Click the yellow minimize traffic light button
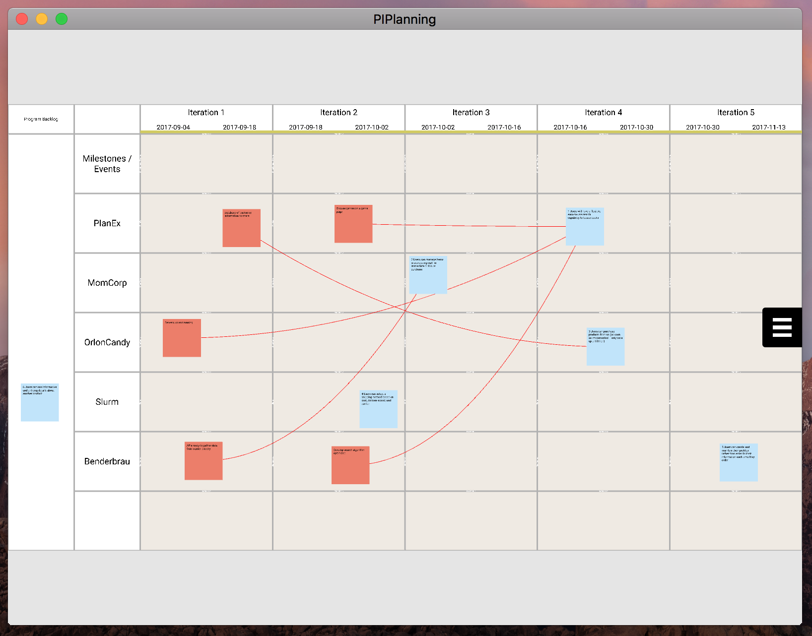The width and height of the screenshot is (812, 636). [42, 19]
